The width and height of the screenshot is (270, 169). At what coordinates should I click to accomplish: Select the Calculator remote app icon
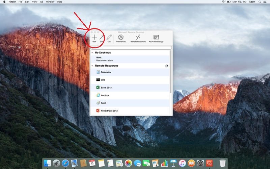click(98, 72)
